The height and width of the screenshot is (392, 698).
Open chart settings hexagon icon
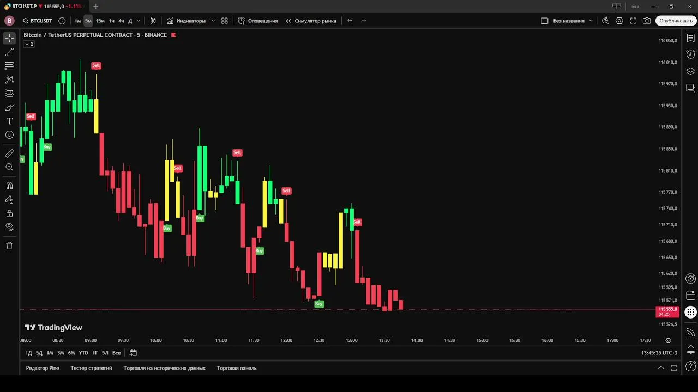pos(619,21)
